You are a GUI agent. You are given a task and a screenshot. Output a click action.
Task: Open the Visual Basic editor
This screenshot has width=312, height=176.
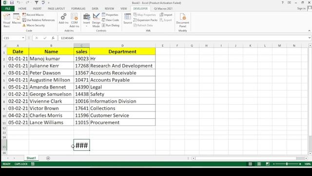6,21
